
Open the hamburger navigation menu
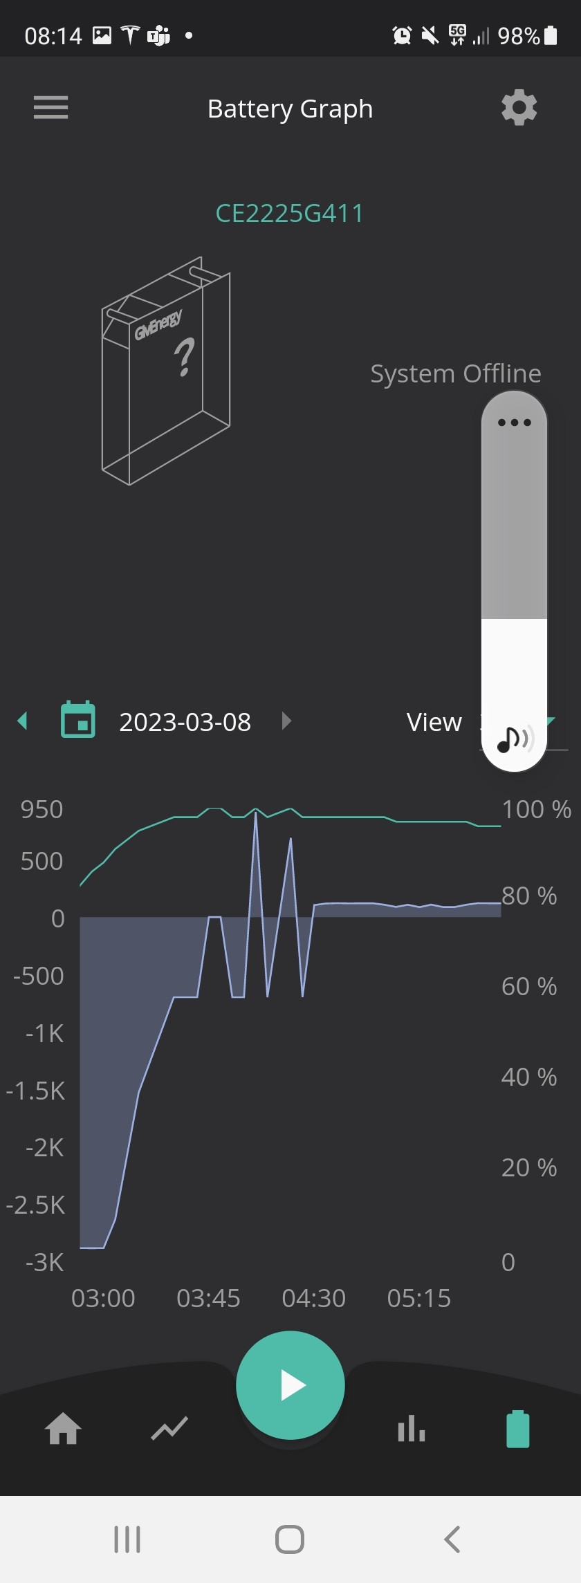click(50, 108)
